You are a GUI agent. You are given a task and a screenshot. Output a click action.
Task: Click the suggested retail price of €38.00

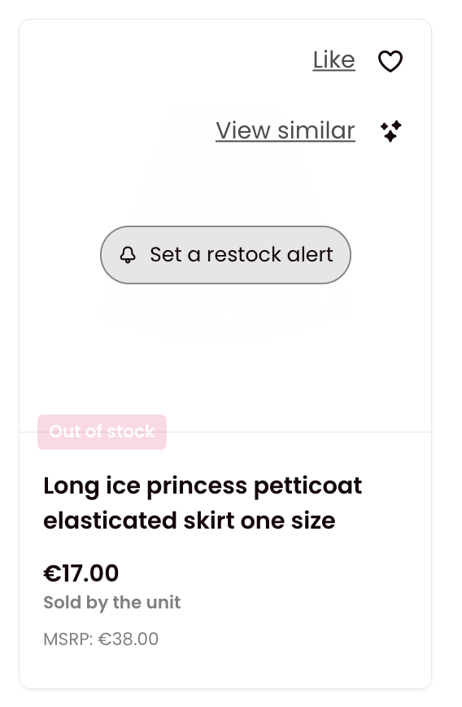coord(129,639)
